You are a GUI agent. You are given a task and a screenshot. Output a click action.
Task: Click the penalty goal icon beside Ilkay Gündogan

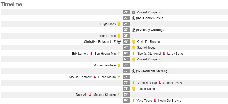coord(133,30)
